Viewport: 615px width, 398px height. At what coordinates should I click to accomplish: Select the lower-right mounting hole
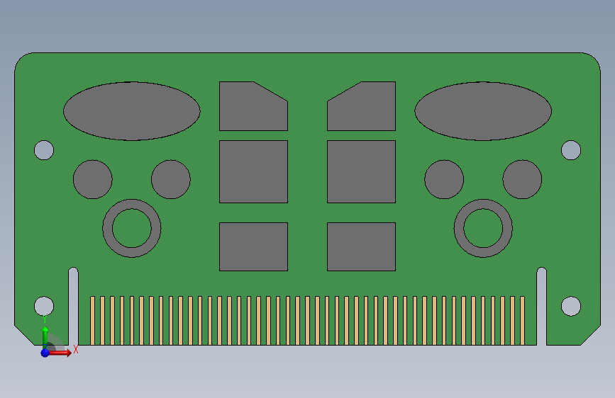pyautogui.click(x=571, y=306)
